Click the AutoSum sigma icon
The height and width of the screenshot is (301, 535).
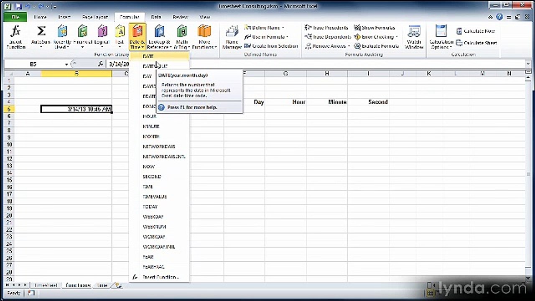pos(41,31)
